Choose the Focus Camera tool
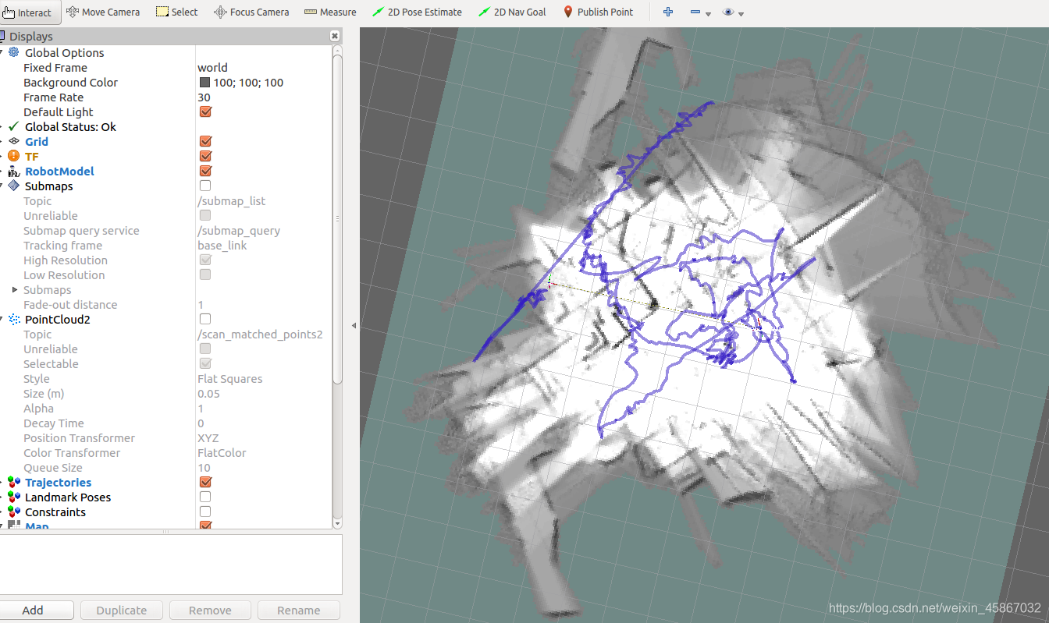1049x623 pixels. (x=251, y=12)
